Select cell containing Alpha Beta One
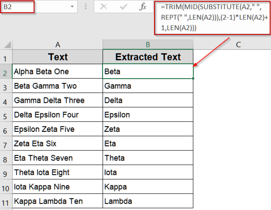The image size is (271, 210). tap(58, 71)
